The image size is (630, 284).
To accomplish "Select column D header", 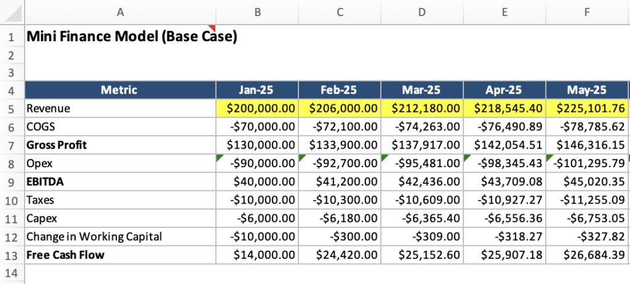I will [x=421, y=12].
